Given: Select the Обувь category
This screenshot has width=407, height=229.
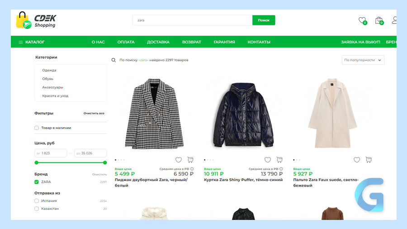Looking at the screenshot, I should [x=47, y=79].
